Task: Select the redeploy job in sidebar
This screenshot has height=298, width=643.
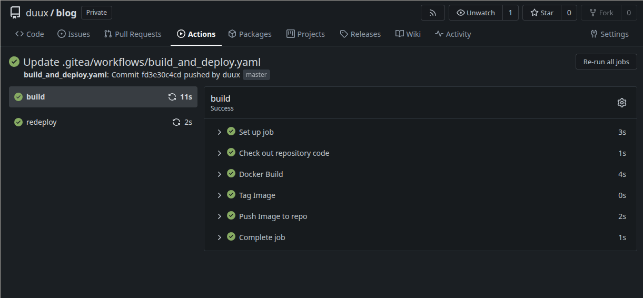Action: pyautogui.click(x=103, y=122)
